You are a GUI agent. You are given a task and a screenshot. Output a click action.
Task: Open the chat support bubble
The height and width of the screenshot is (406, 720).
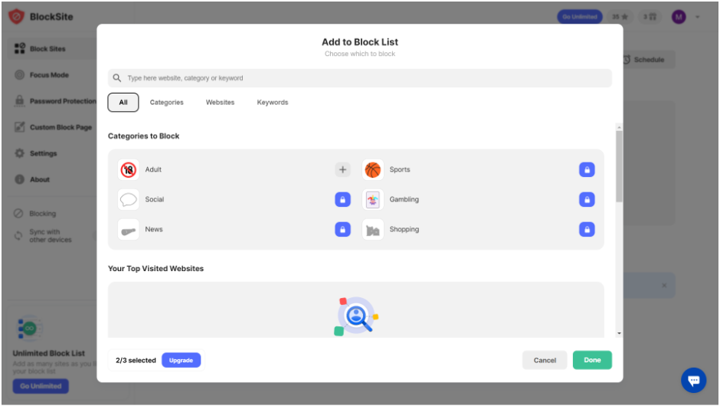pos(693,380)
